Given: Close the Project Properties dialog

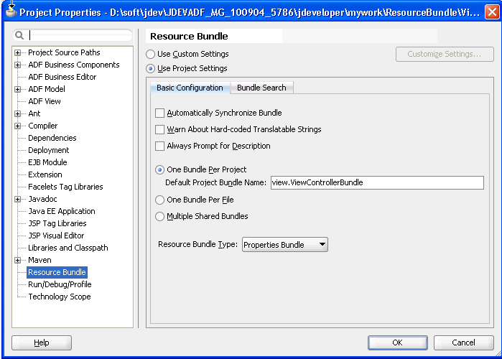Looking at the screenshot, I should tap(492, 12).
